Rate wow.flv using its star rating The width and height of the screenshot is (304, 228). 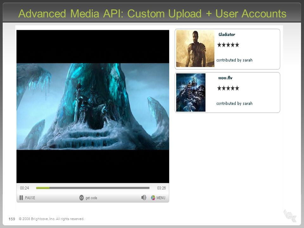[228, 88]
